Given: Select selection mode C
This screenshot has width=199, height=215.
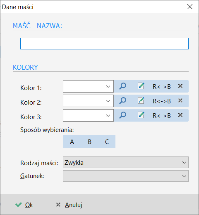Looking at the screenshot, I should coord(107,142).
